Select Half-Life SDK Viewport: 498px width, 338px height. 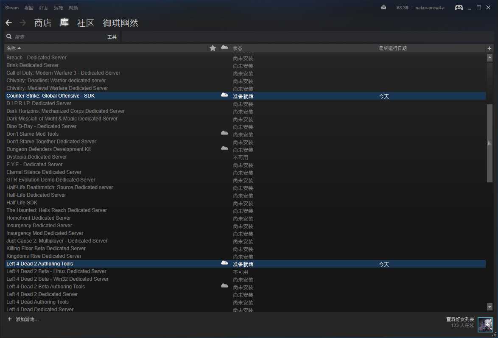pyautogui.click(x=245, y=202)
